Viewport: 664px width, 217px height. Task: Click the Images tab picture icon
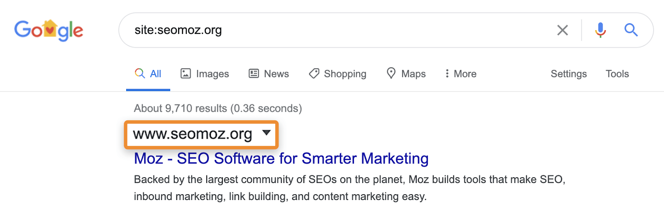(x=186, y=74)
